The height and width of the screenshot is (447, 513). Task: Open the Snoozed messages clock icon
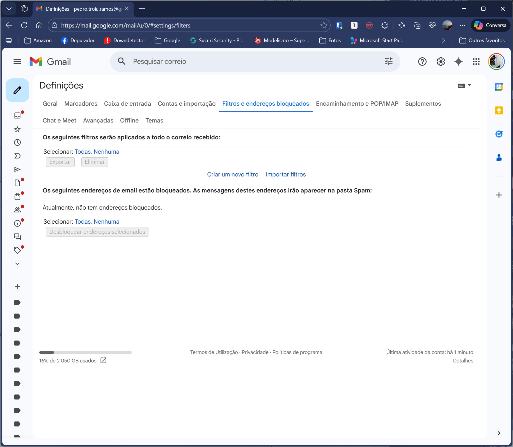17,142
